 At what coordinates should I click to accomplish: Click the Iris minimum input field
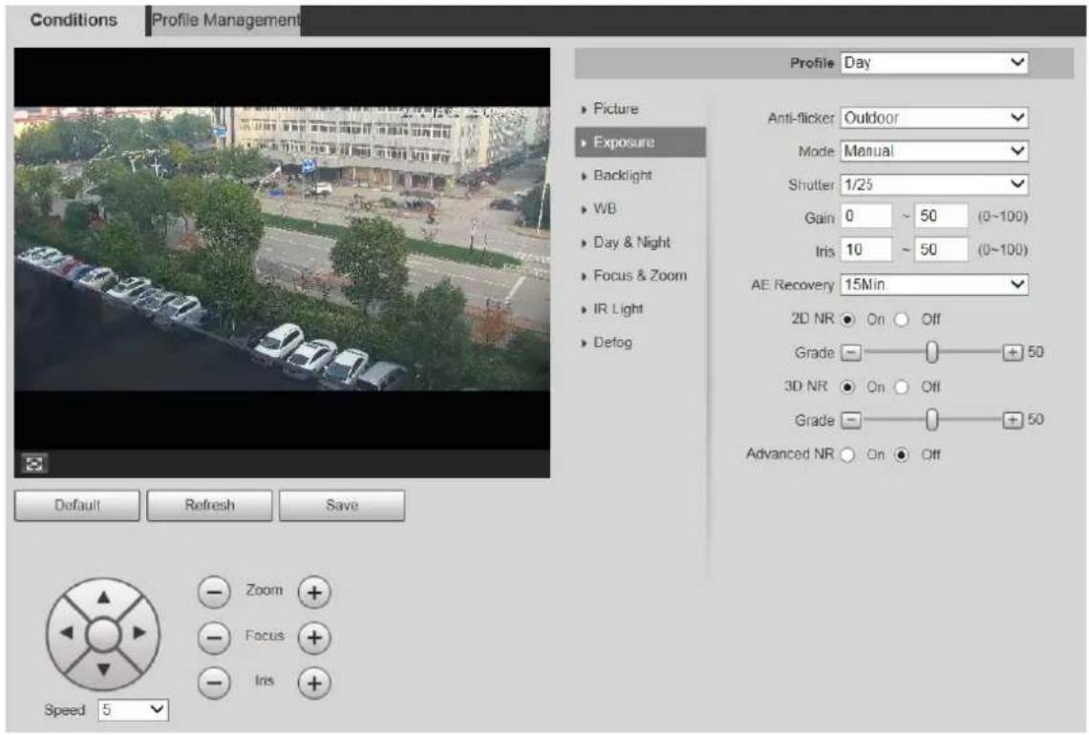866,249
